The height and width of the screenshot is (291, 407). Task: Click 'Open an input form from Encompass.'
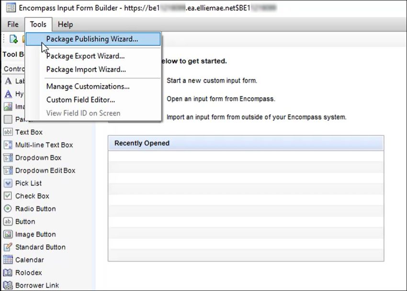[221, 99]
